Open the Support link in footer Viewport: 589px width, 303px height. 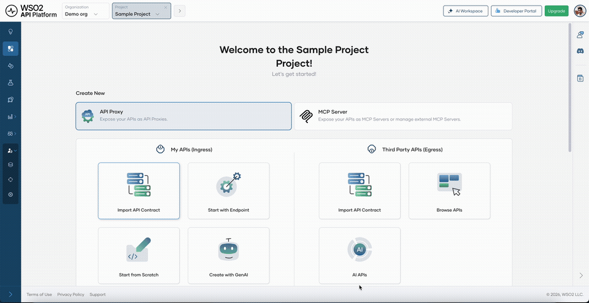98,294
